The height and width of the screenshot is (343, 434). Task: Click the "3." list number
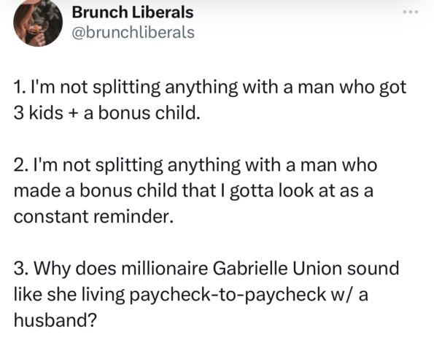[x=22, y=269]
